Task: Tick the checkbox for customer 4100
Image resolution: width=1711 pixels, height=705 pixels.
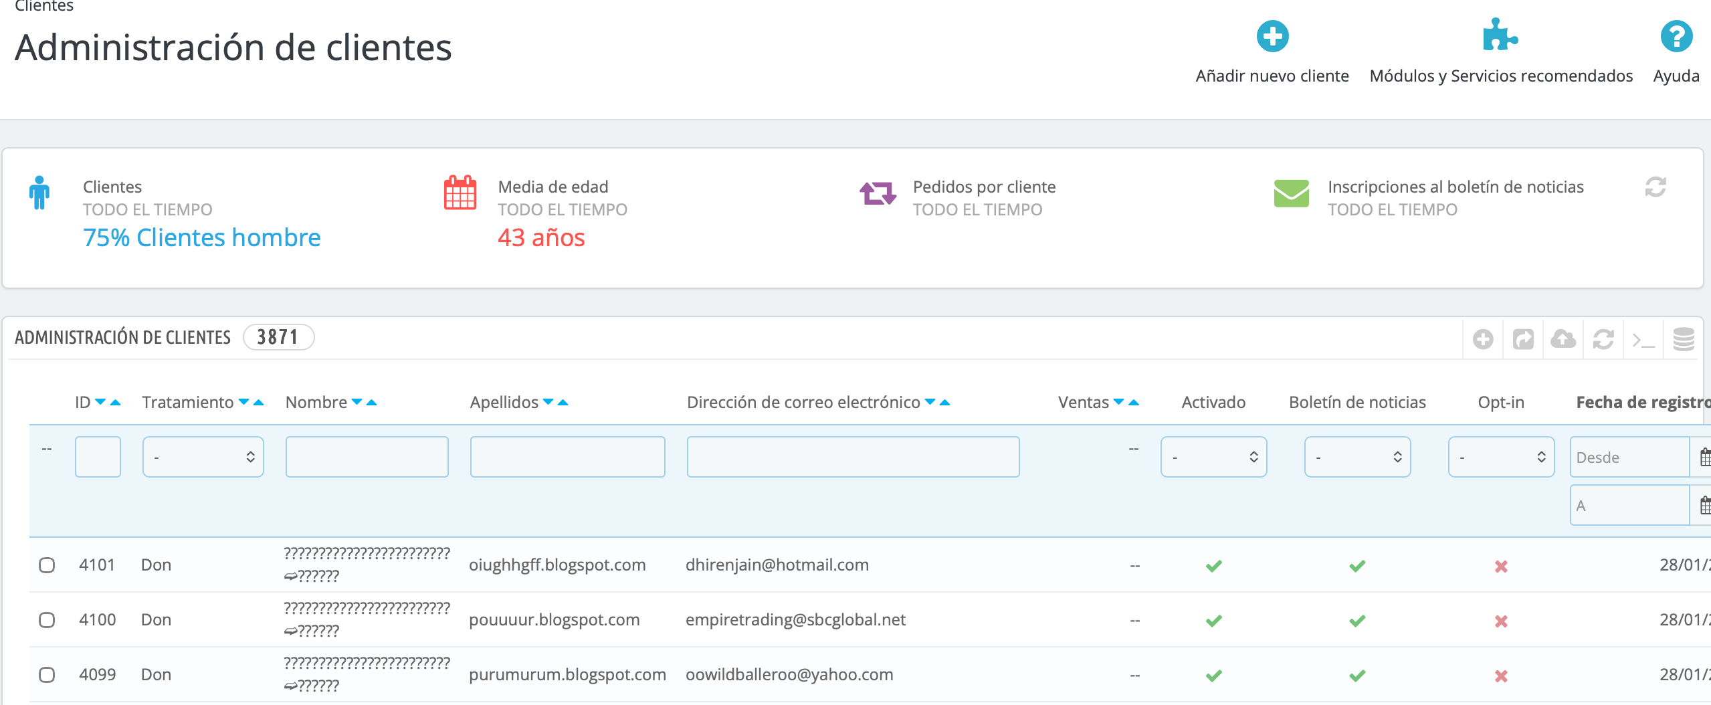Action: (x=47, y=620)
